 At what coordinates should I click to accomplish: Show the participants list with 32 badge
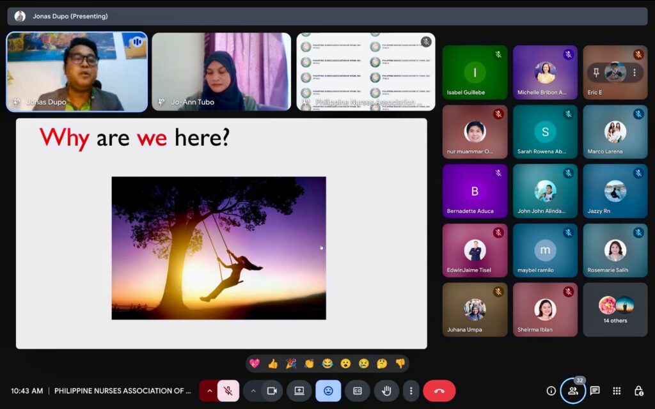(x=572, y=391)
